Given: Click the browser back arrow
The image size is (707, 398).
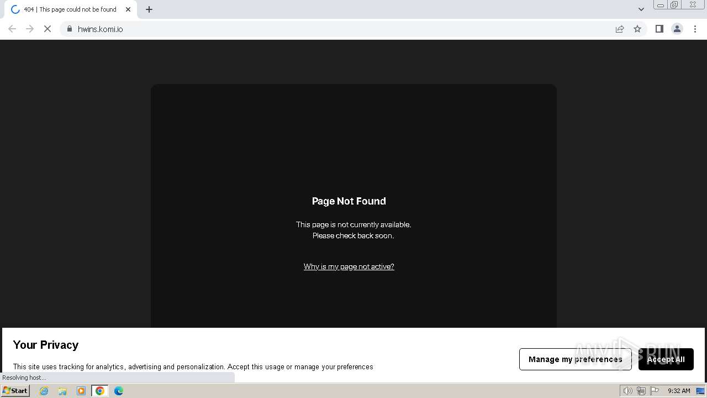Looking at the screenshot, I should click(x=12, y=29).
